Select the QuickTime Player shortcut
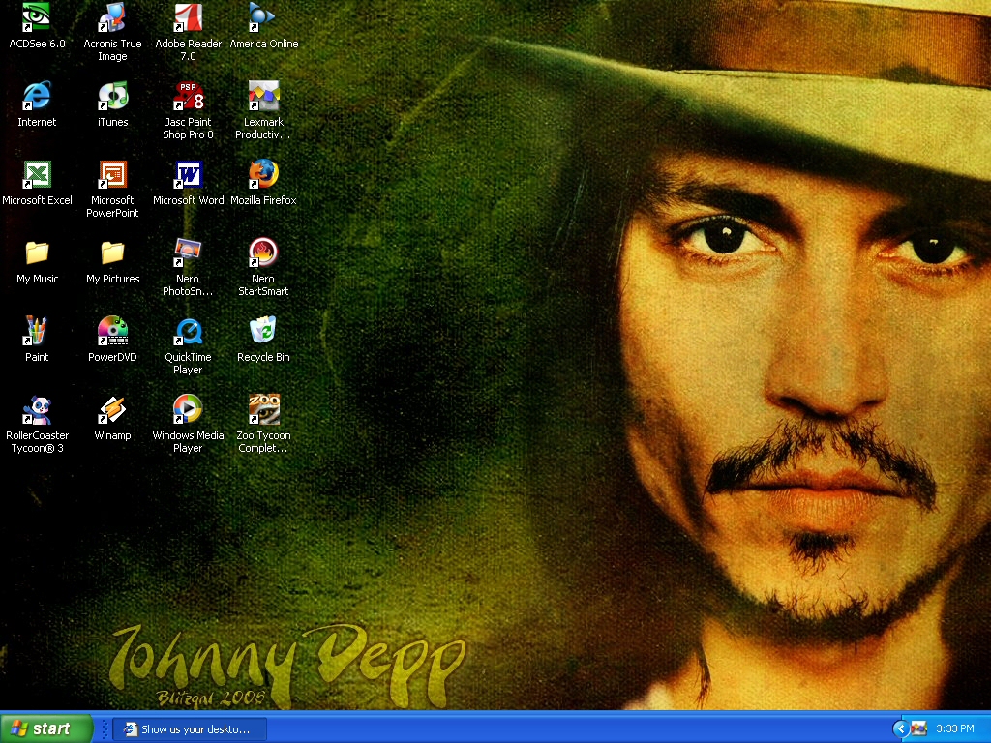Screen dimensions: 991x743 (188, 331)
